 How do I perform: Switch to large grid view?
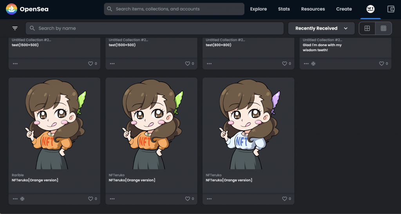[367, 28]
